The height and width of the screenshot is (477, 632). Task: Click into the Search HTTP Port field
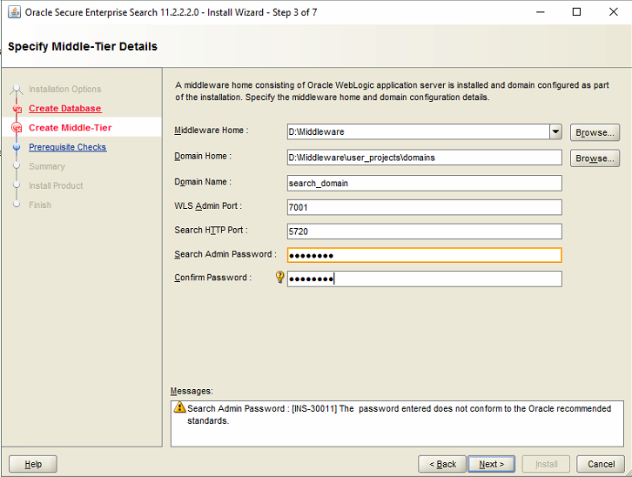pyautogui.click(x=425, y=232)
